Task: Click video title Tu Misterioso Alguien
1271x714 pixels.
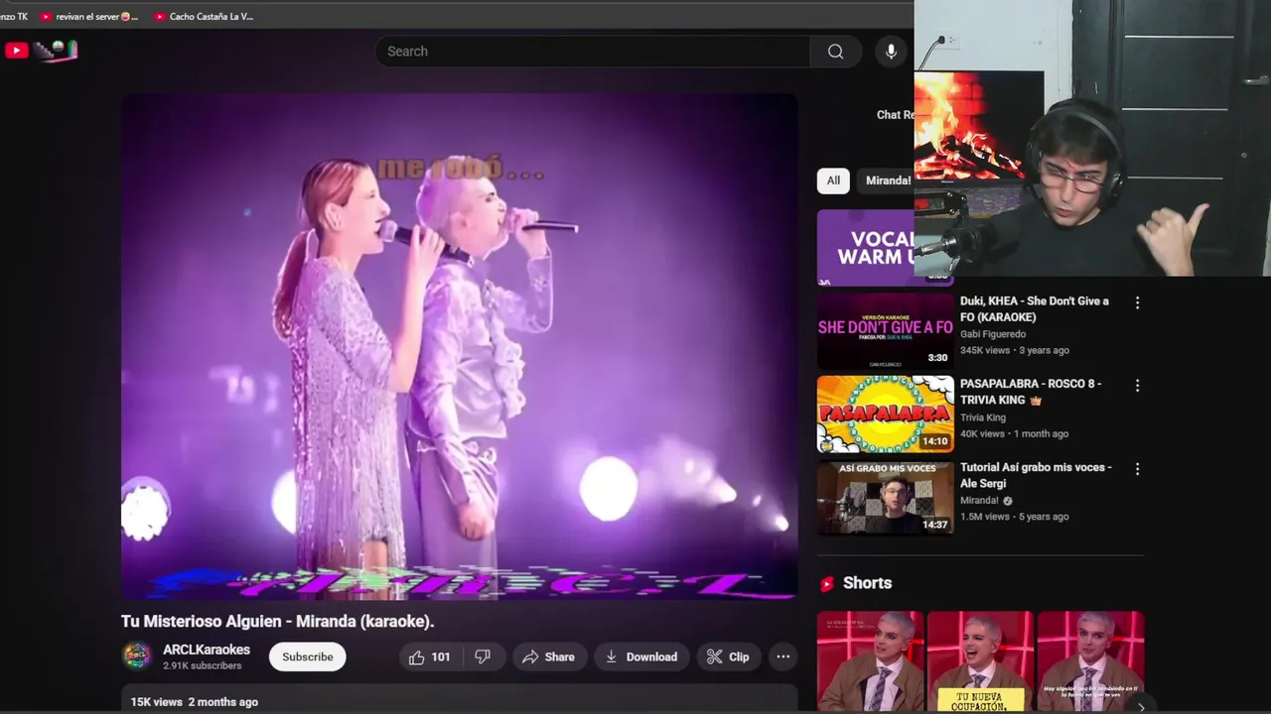Action: pos(278,621)
